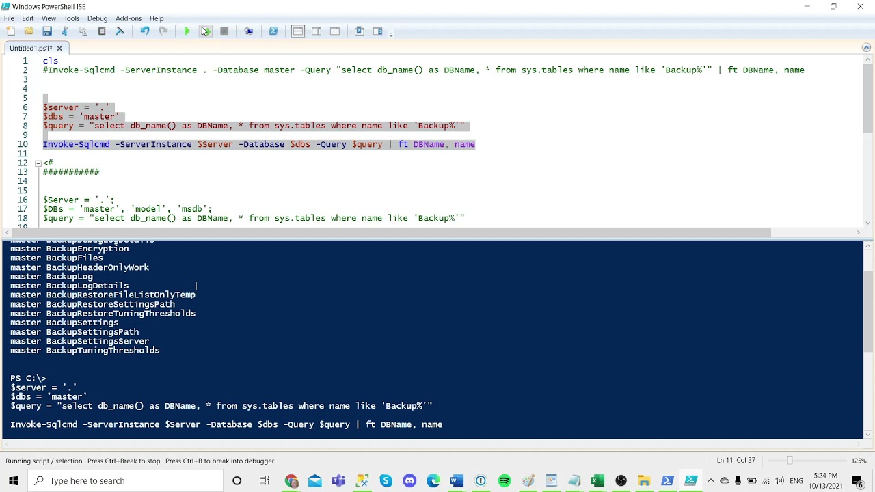
Task: Copy selection using the Copy icon
Action: point(83,31)
